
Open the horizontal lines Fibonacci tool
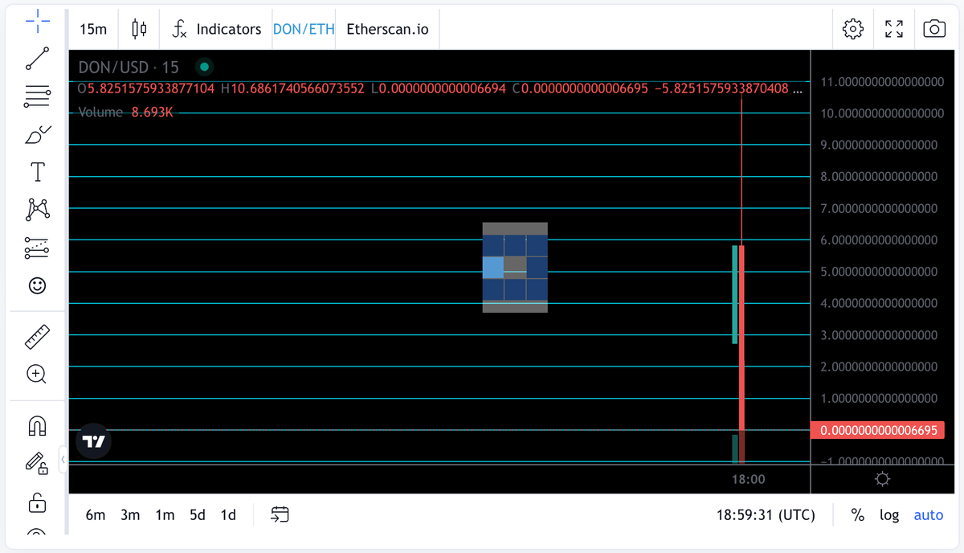click(x=37, y=96)
